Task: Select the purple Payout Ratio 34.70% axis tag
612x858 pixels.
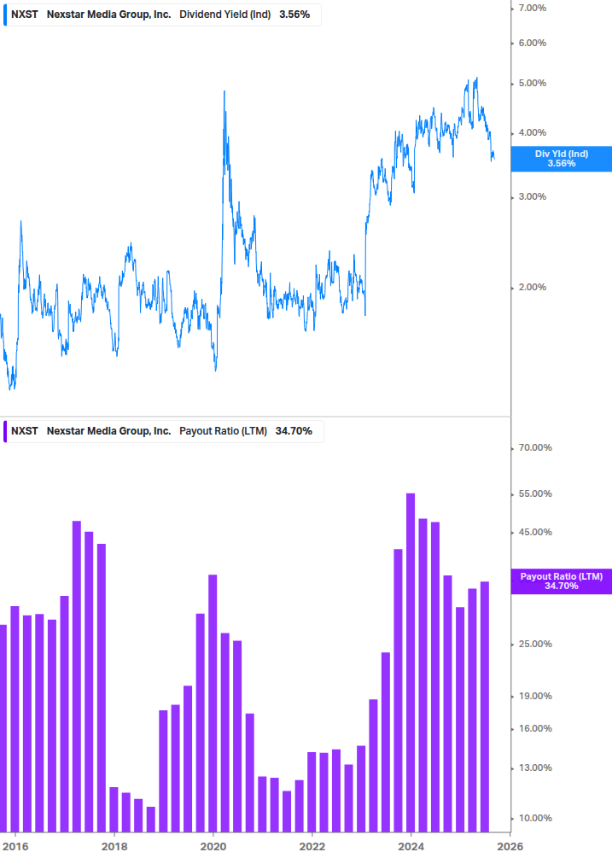Action: [561, 581]
